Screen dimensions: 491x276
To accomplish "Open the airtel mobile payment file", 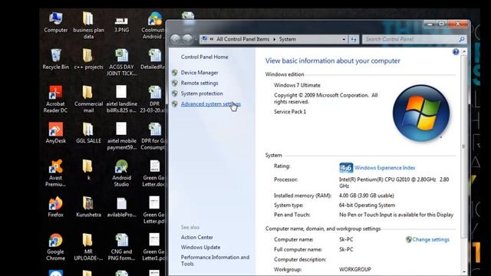I will point(121,136).
